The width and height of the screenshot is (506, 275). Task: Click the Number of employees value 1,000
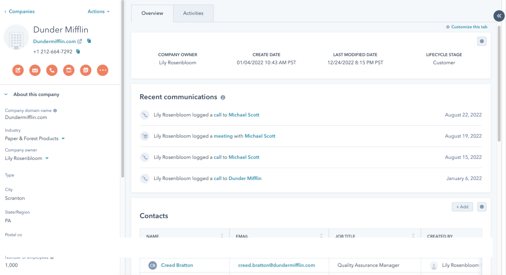coord(11,265)
